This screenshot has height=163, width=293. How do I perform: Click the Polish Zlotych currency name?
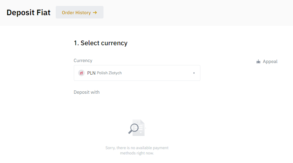tap(109, 73)
